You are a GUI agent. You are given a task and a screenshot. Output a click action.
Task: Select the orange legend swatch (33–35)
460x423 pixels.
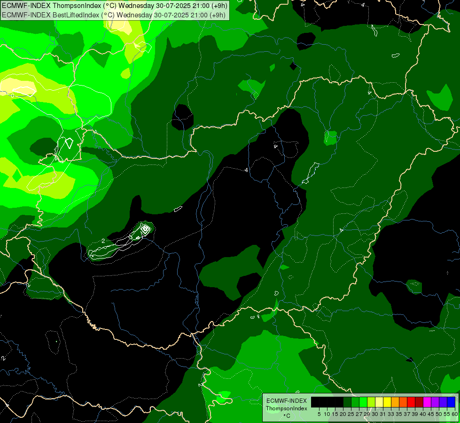[395, 402]
